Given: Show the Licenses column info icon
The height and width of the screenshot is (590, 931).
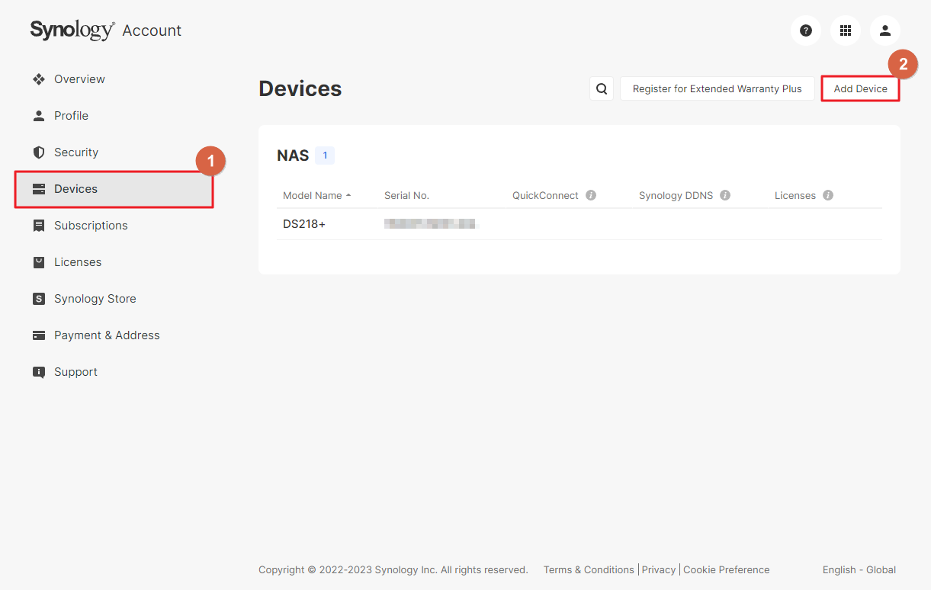Looking at the screenshot, I should pyautogui.click(x=828, y=195).
